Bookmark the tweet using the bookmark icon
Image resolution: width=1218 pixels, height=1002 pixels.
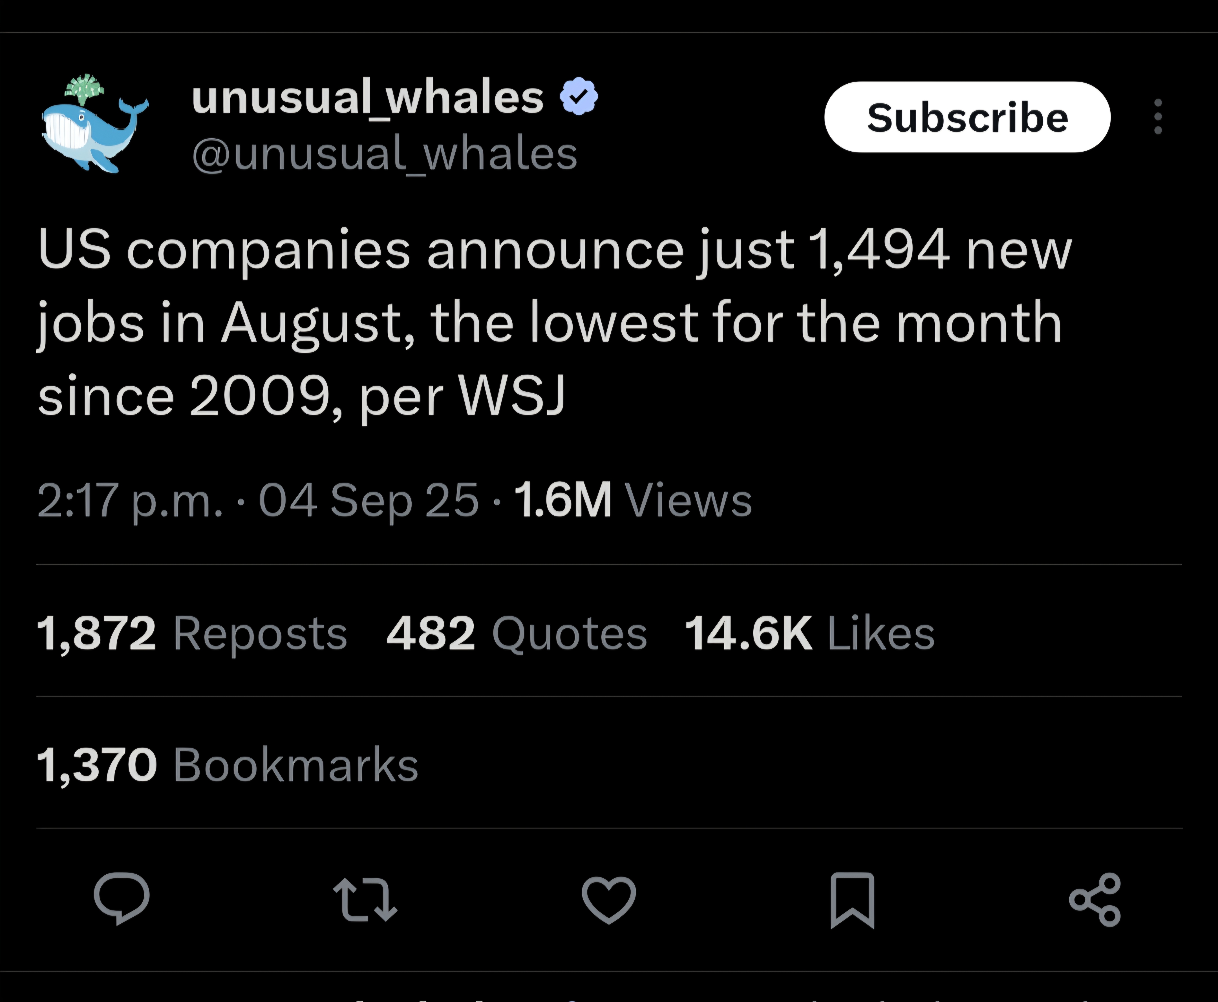(852, 900)
